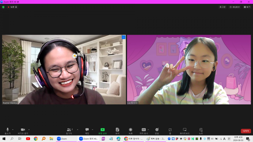Toggle recording with the 녹화 button

tap(131, 130)
